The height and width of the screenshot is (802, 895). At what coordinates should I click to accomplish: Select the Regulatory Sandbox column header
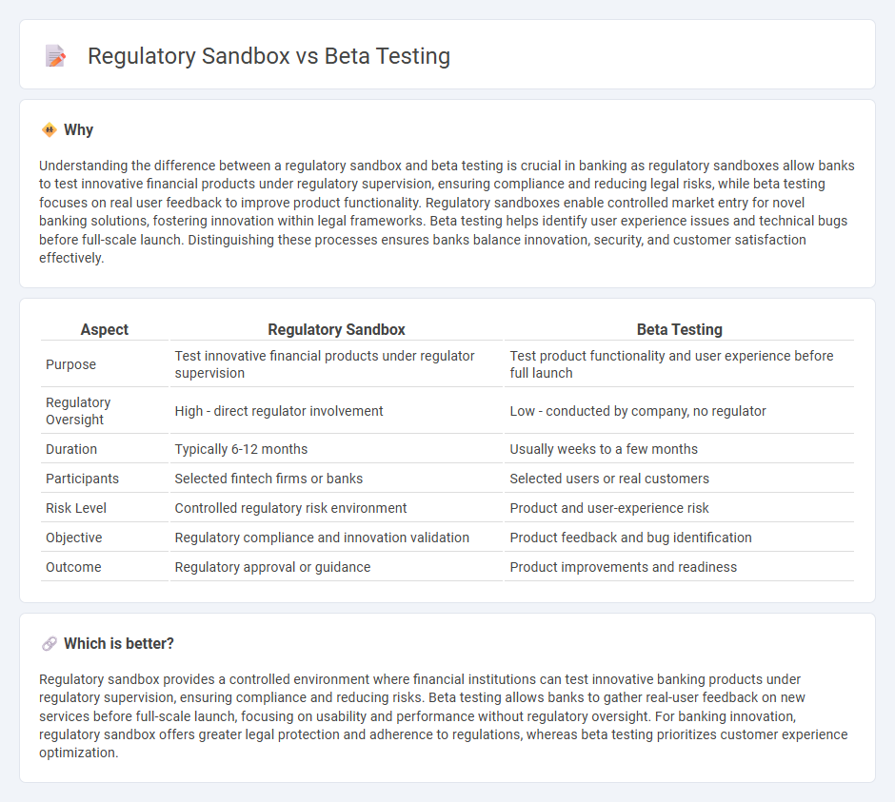(x=336, y=329)
